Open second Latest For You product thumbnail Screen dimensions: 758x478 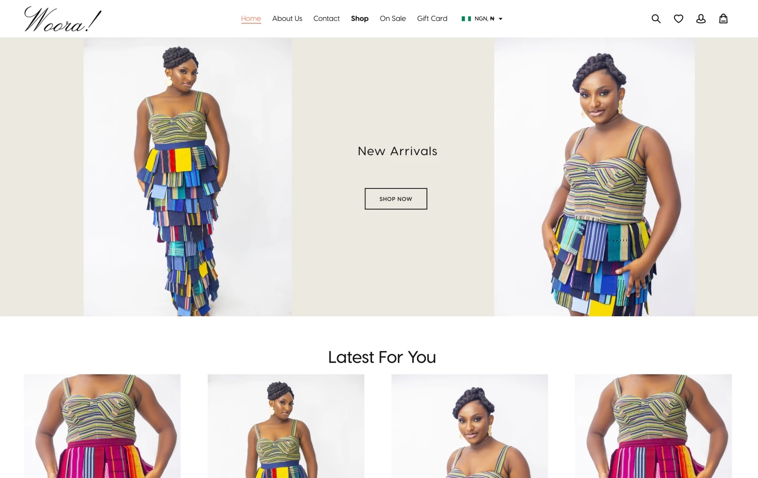(286, 426)
